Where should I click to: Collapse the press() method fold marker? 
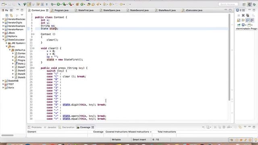tap(33, 68)
